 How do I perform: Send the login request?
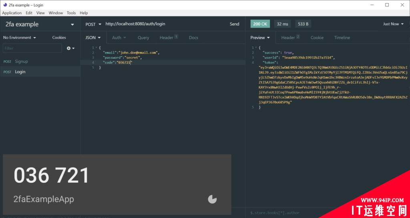point(234,24)
